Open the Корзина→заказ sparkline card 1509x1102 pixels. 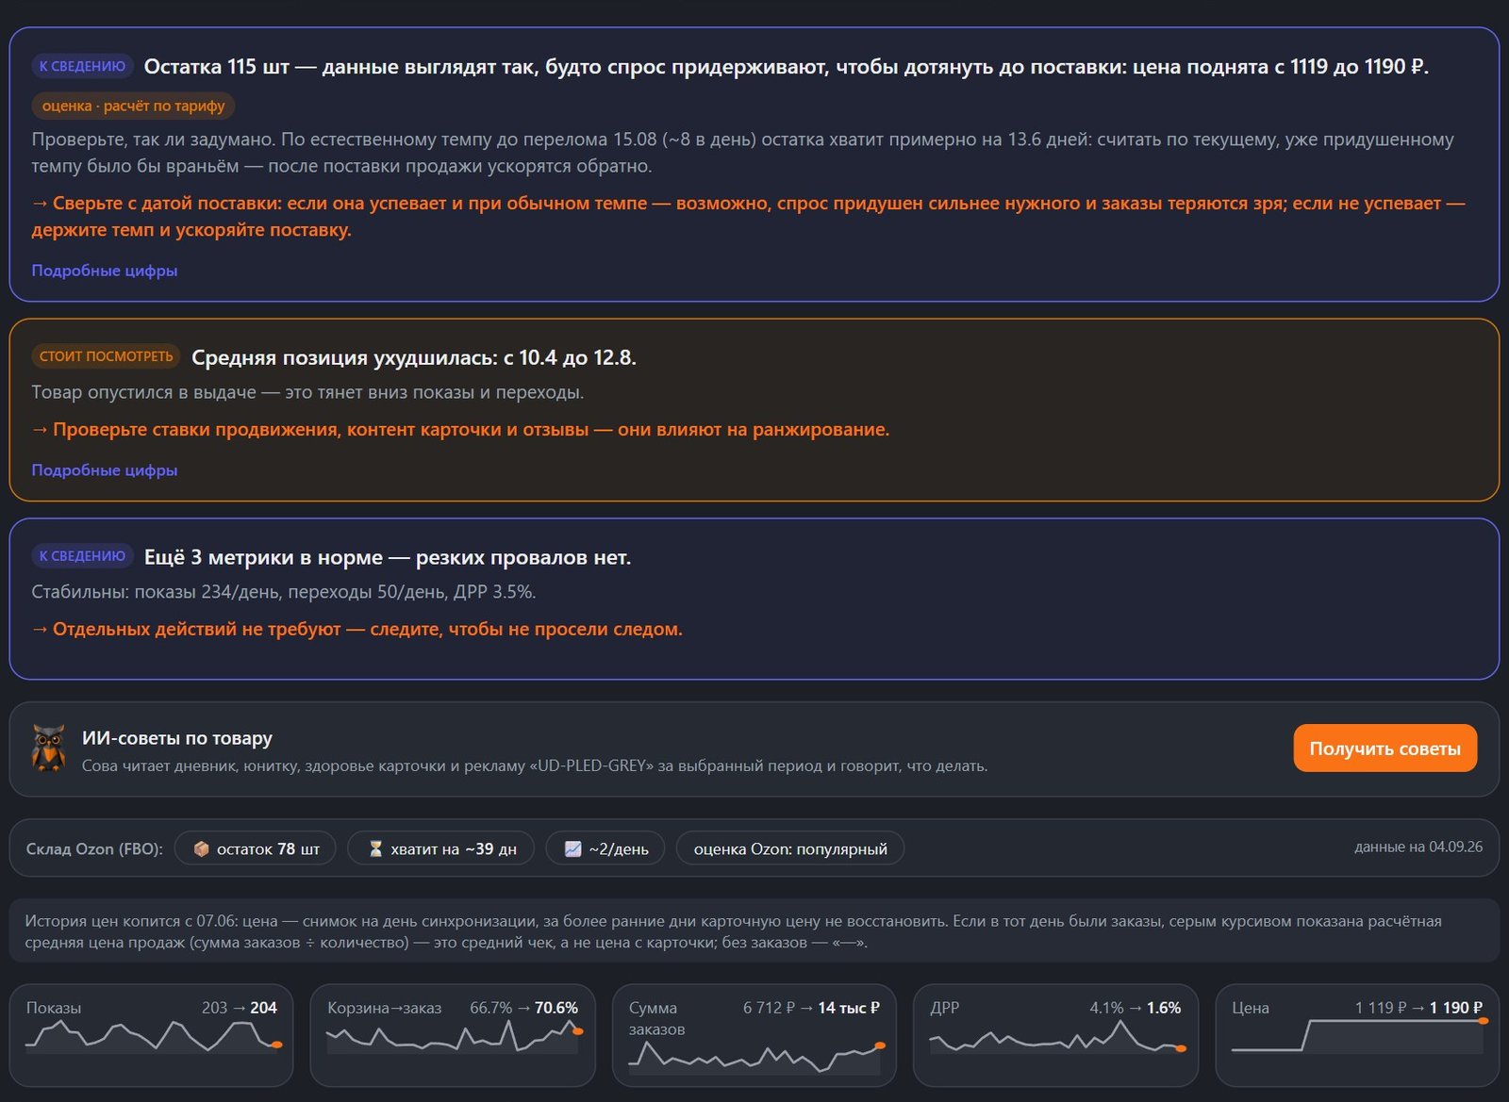pos(453,1034)
